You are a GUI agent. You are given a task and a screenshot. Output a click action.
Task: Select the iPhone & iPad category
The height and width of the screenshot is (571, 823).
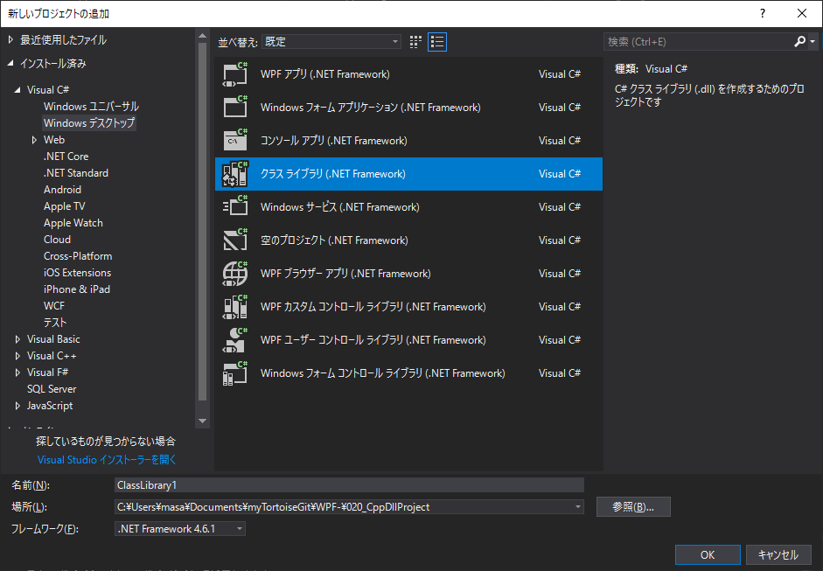[x=77, y=289]
